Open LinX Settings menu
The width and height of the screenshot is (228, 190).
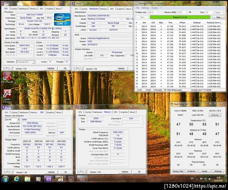pyautogui.click(x=145, y=8)
